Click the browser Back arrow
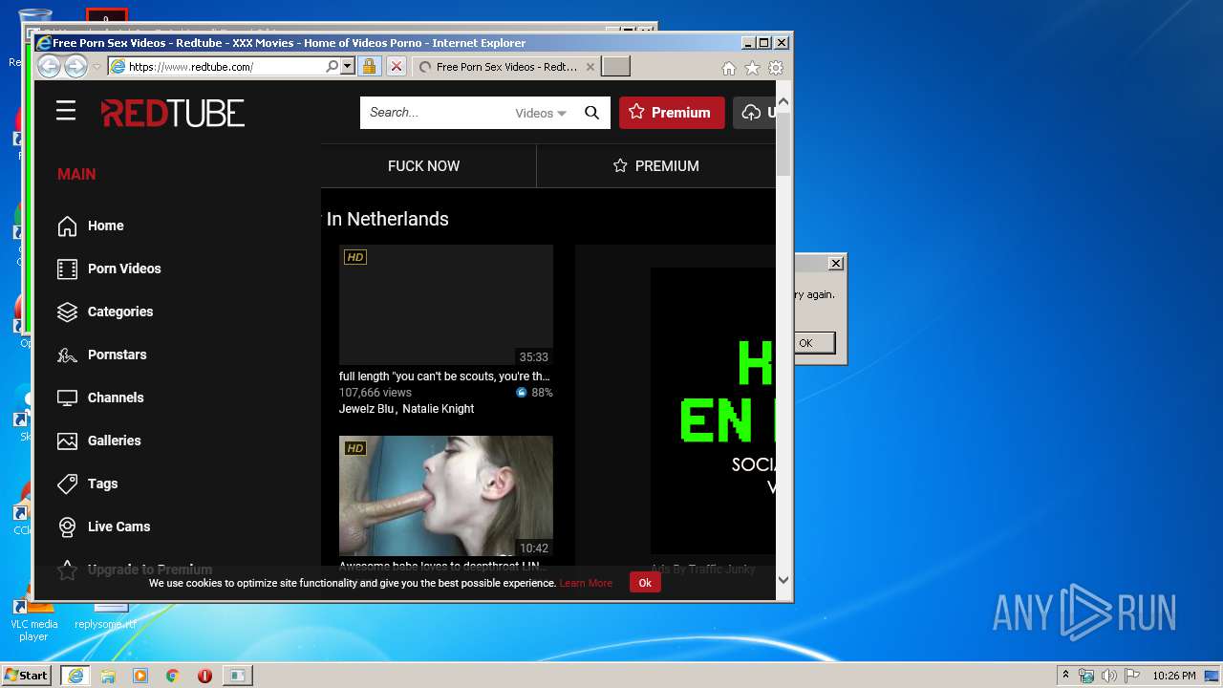 (49, 67)
